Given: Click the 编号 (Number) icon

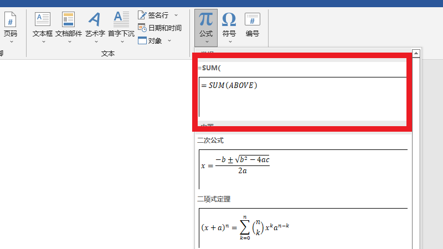Looking at the screenshot, I should [x=253, y=20].
